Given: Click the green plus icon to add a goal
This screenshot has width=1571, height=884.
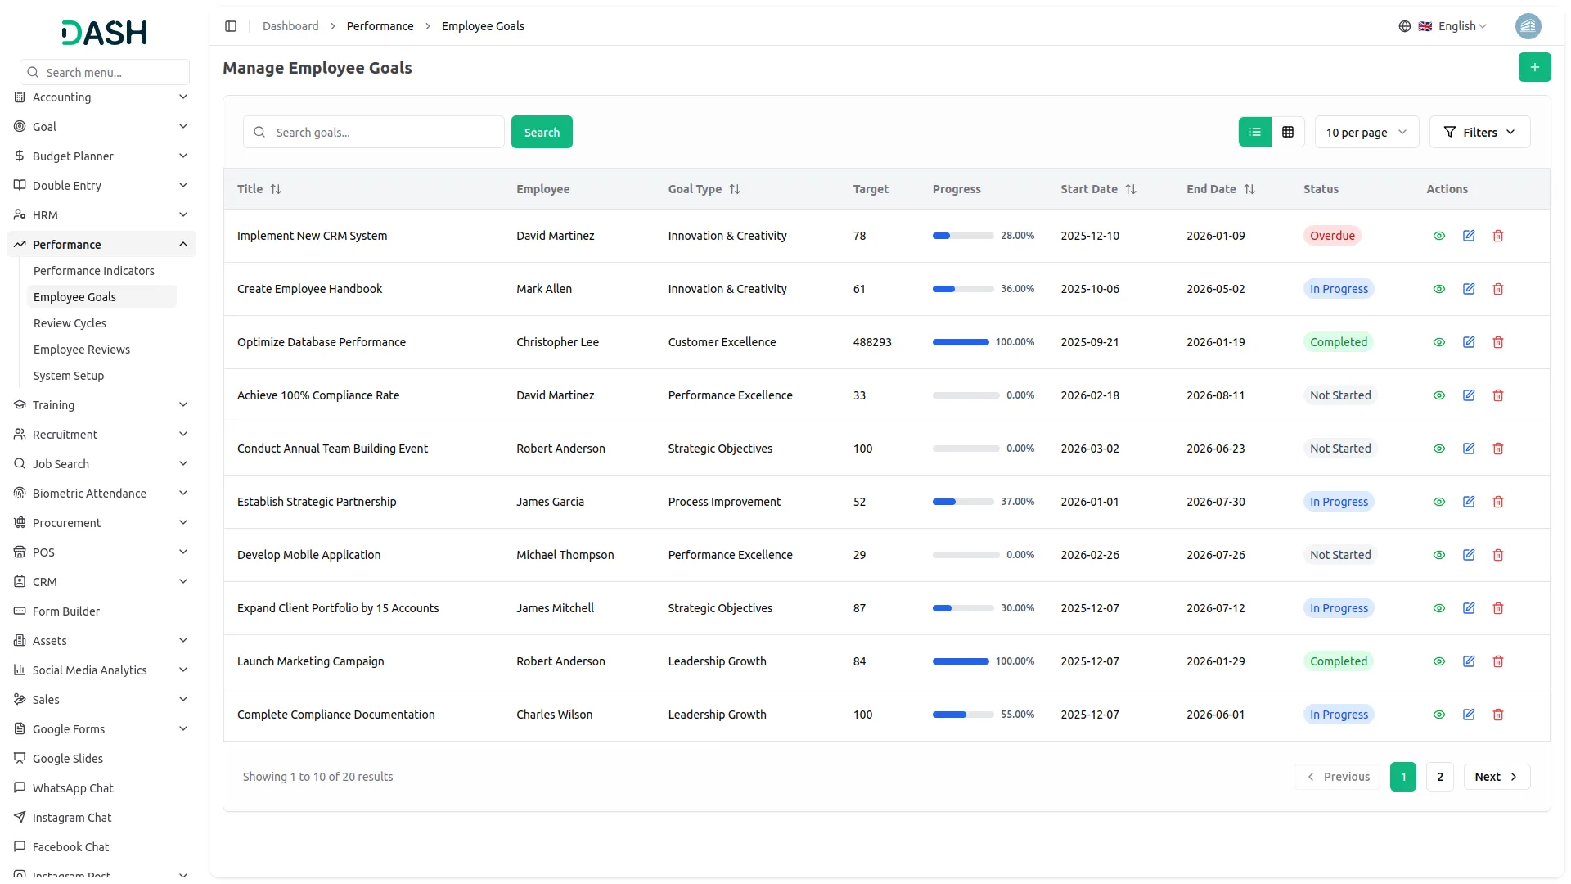Looking at the screenshot, I should click(1535, 67).
